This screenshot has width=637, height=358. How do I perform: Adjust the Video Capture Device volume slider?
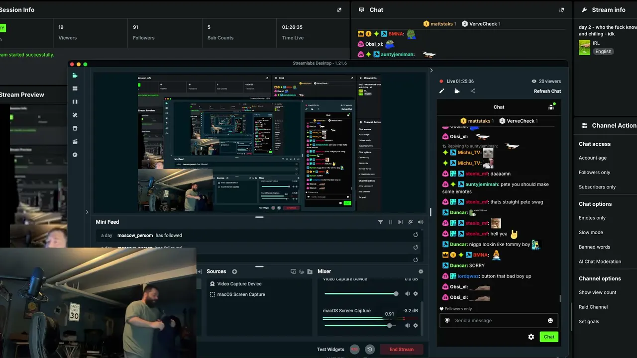360,294
